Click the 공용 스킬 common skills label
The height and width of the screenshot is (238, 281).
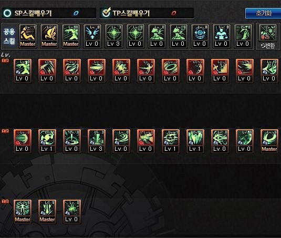[9, 36]
